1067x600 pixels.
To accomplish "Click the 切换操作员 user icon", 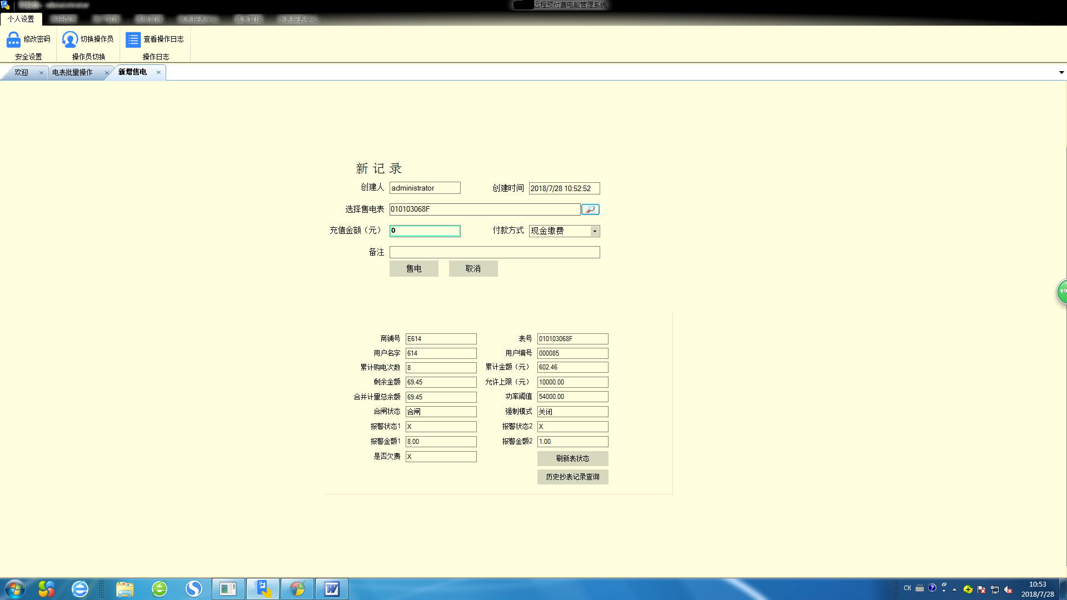I will click(x=70, y=39).
